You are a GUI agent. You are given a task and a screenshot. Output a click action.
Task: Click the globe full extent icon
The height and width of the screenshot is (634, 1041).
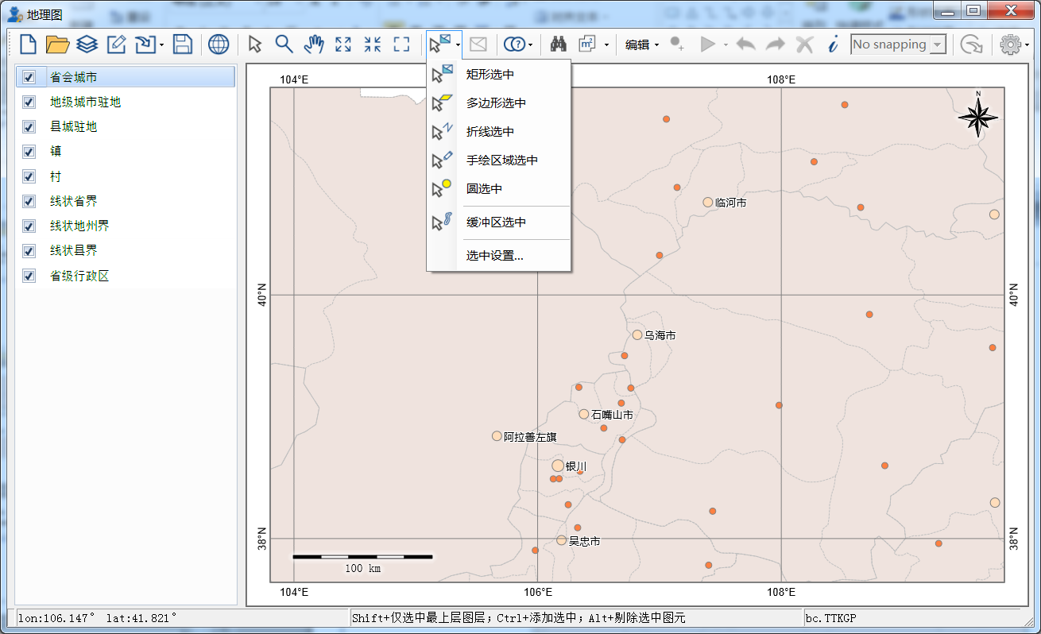(x=219, y=44)
